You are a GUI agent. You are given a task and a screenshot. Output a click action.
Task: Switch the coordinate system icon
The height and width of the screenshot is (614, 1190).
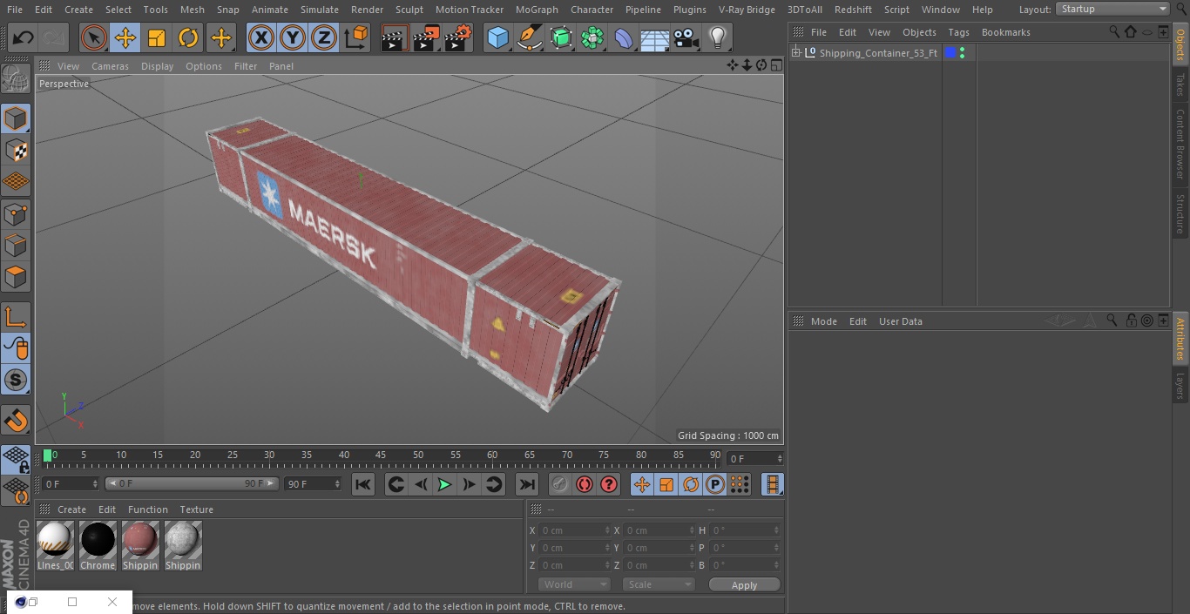click(x=356, y=37)
